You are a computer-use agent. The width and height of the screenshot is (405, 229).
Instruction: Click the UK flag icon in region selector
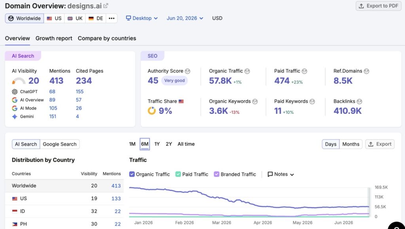point(70,18)
